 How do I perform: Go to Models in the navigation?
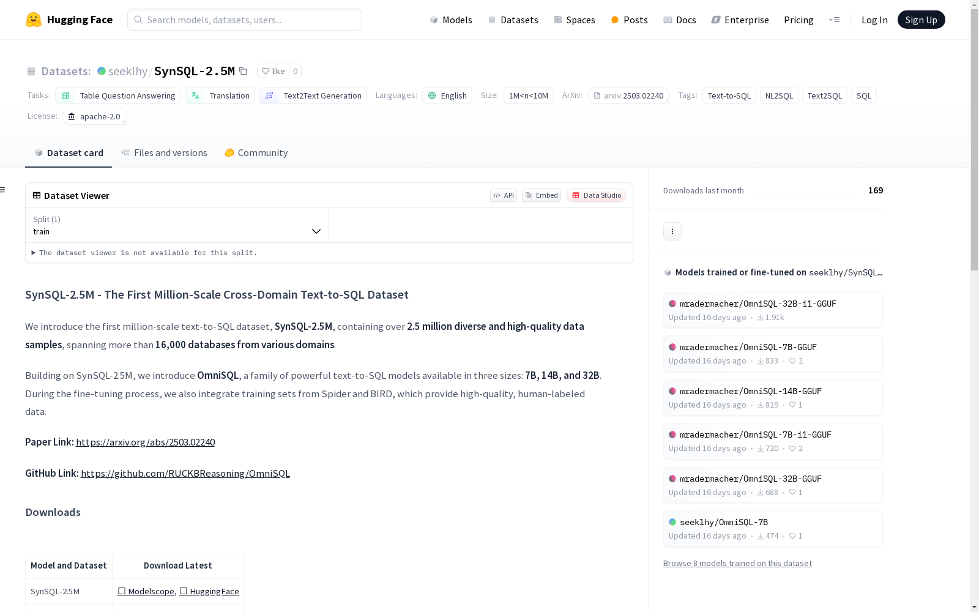coord(451,20)
